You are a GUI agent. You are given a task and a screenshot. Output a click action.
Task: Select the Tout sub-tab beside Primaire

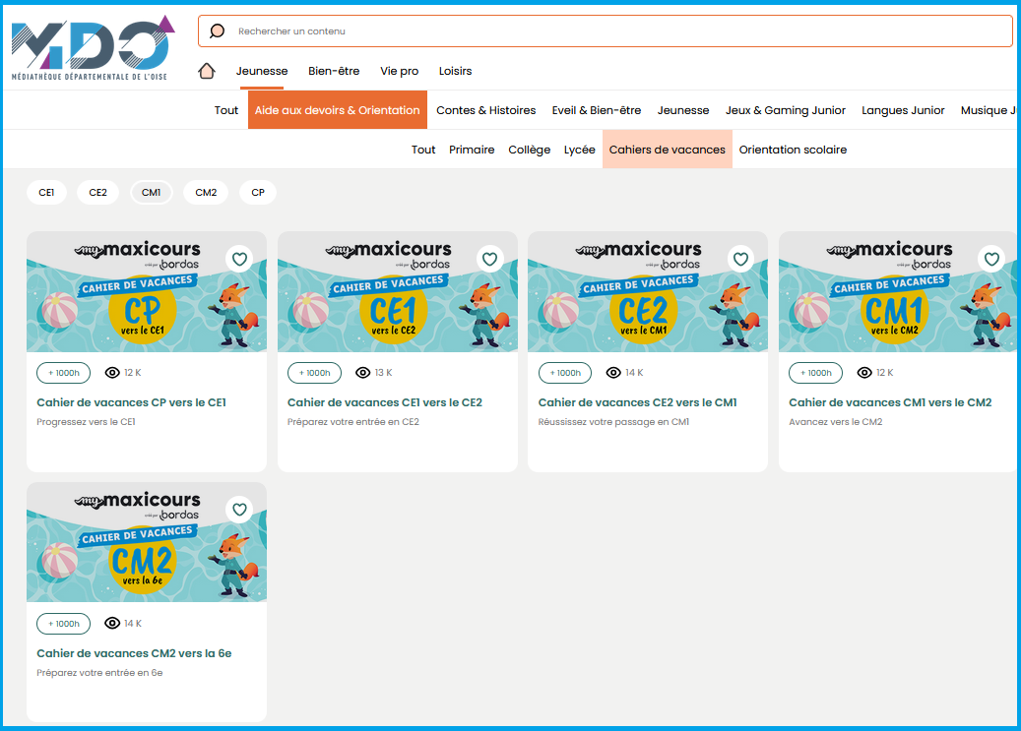423,150
